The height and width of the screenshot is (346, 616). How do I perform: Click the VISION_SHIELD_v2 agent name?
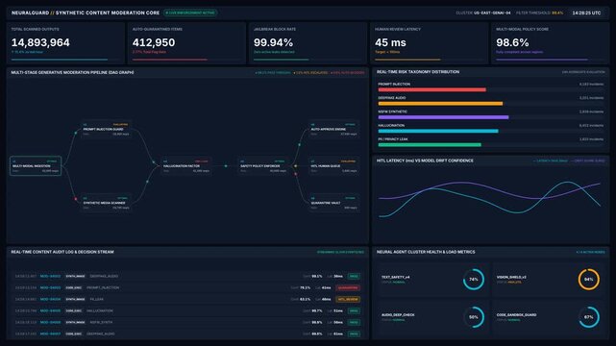pyautogui.click(x=511, y=277)
